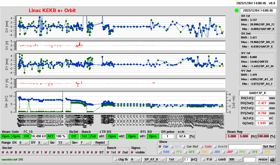Enable the Gold display checkbox

click(x=202, y=147)
